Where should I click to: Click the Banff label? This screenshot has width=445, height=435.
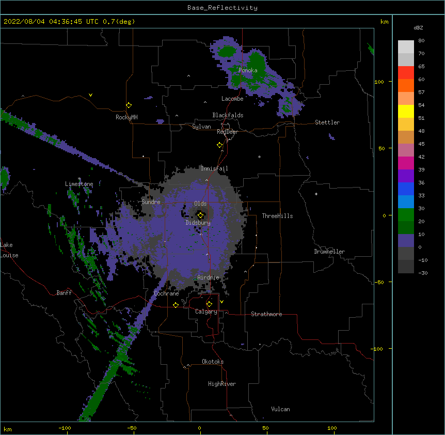pos(64,293)
